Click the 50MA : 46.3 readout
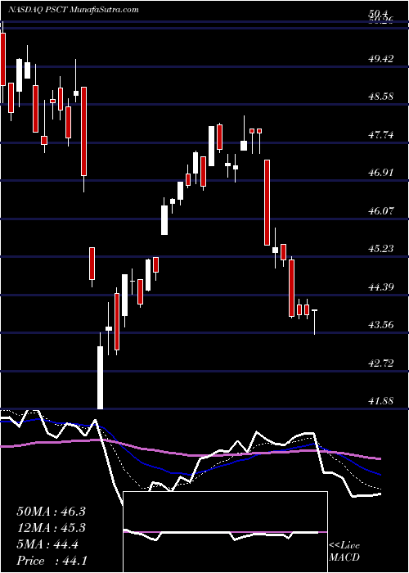This screenshot has height=573, width=409. pos(51,512)
